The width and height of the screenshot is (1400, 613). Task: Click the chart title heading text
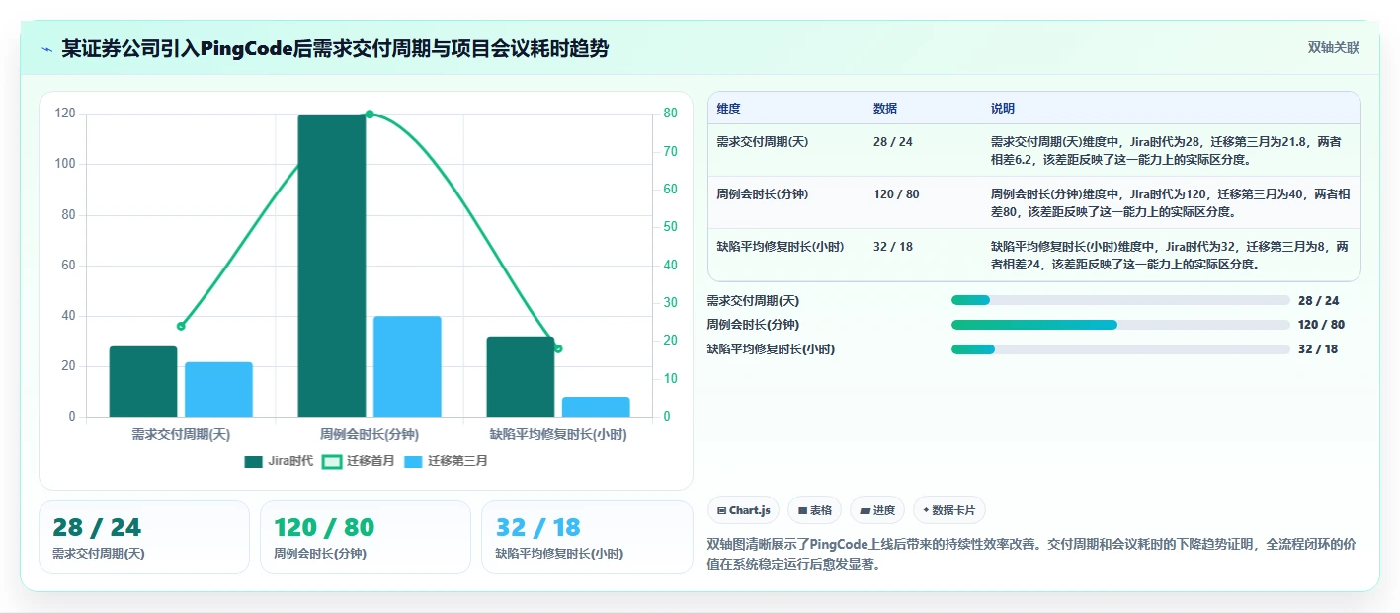coord(335,49)
